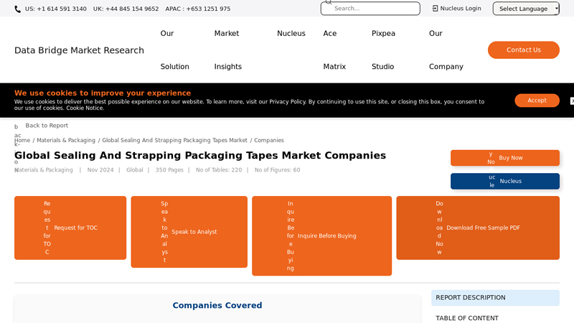Open the Pixpea Studio menu

tap(383, 50)
